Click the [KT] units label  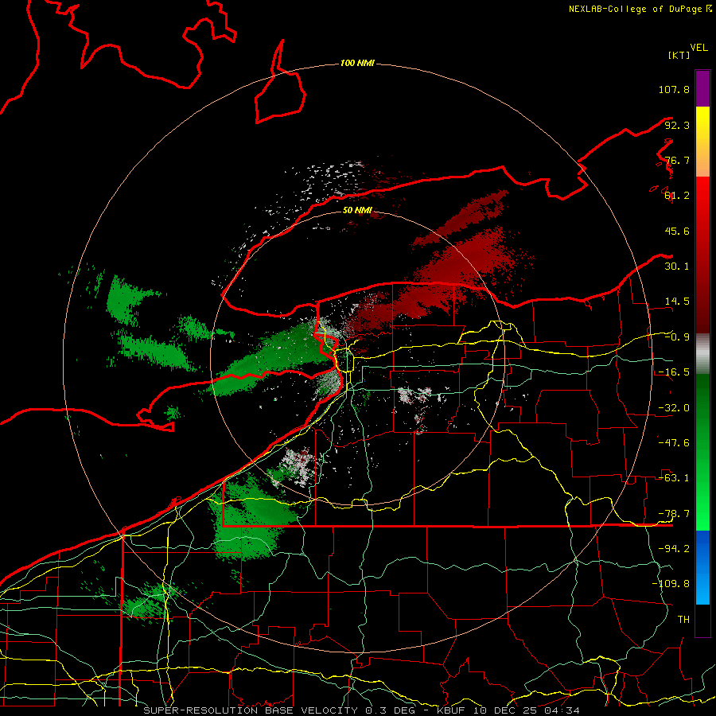click(679, 55)
